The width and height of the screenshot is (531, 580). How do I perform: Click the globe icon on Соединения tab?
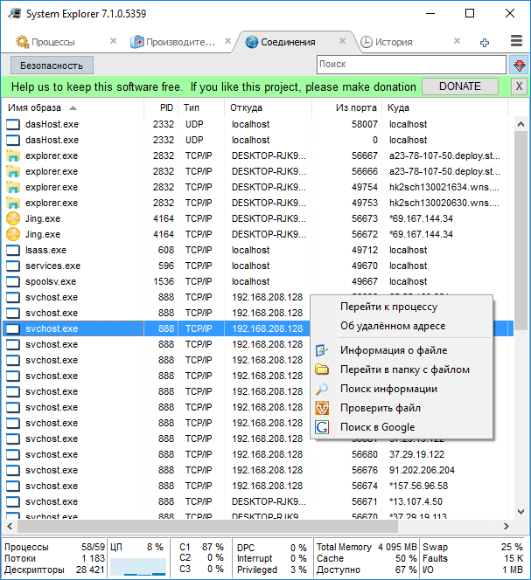tap(252, 42)
